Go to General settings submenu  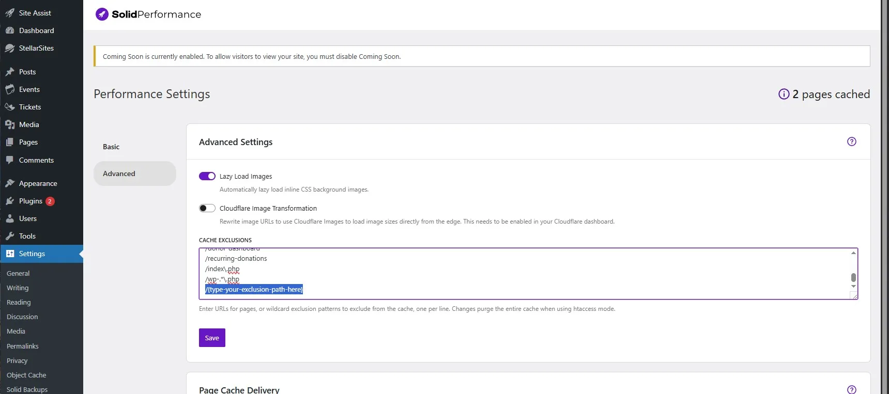18,273
